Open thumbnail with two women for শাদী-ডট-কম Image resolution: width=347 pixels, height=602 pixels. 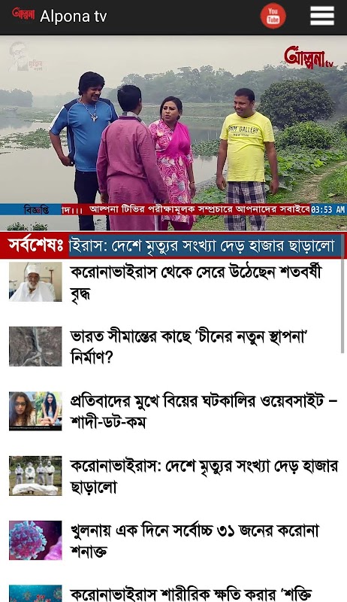click(35, 411)
